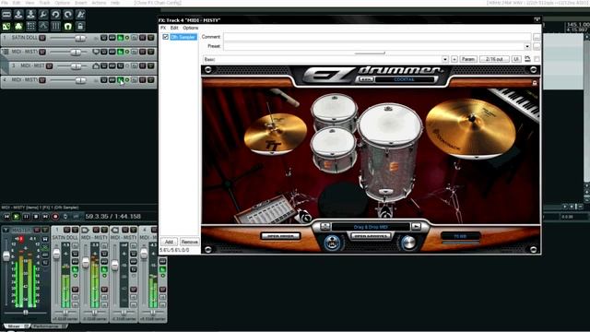The image size is (590, 332).
Task: Open FX button on track 4 panel
Action: tap(120, 80)
